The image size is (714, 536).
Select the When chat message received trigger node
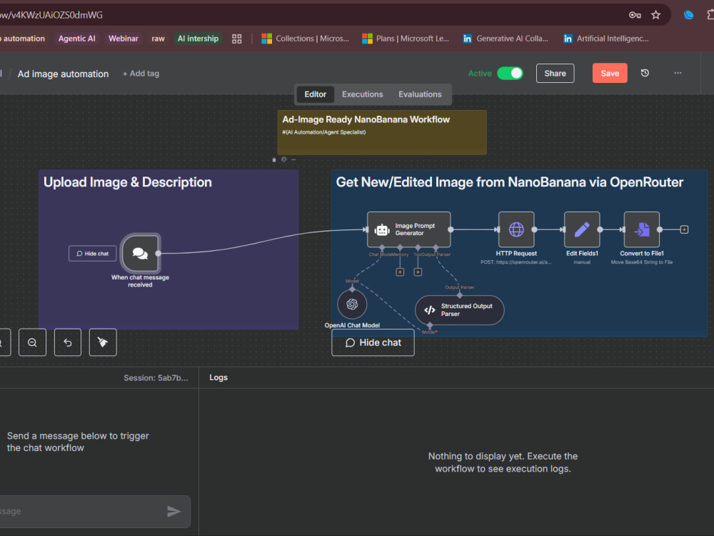[140, 253]
